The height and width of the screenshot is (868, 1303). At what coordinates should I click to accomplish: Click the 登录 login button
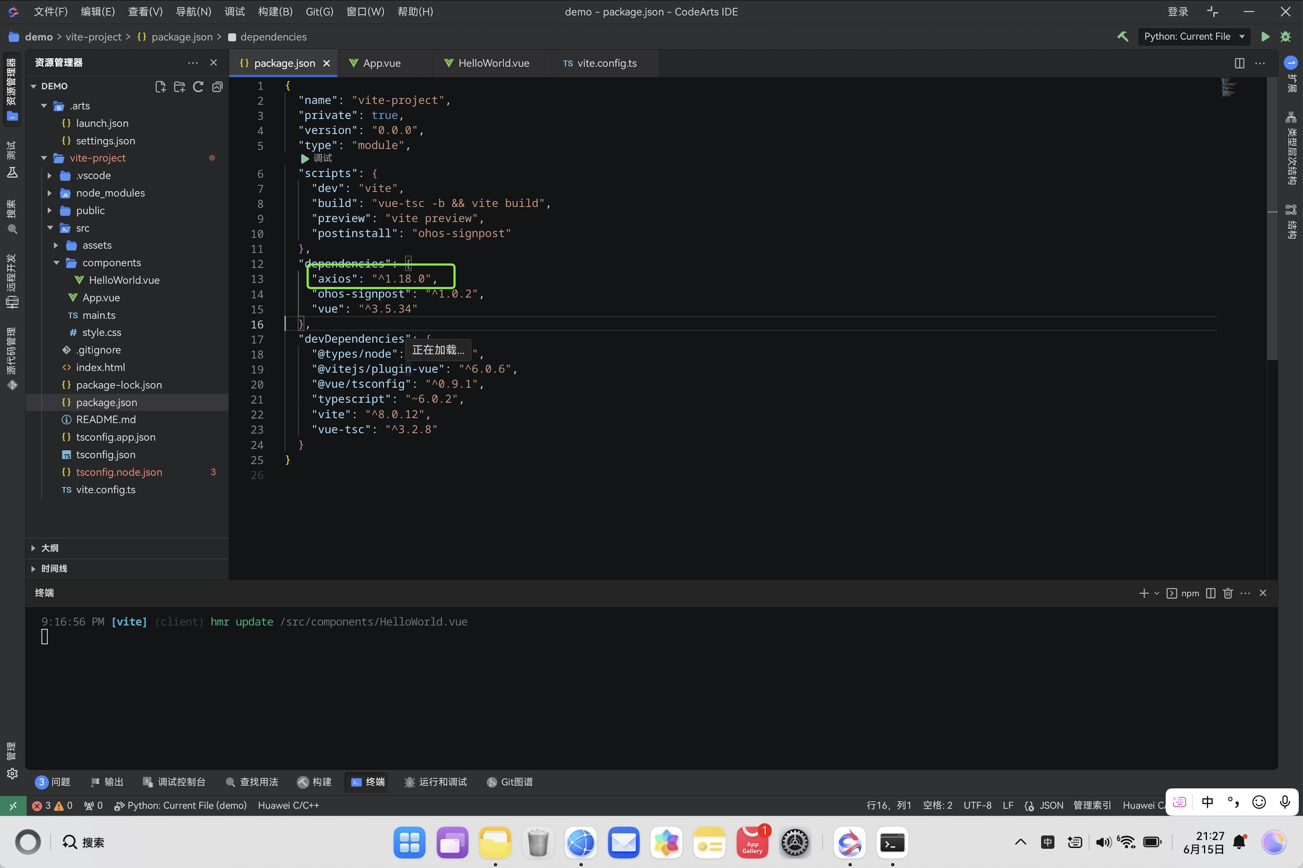coord(1178,12)
